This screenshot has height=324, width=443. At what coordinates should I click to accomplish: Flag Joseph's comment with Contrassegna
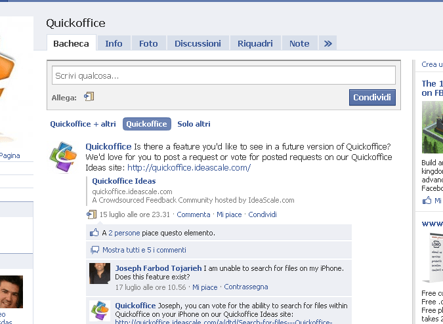click(246, 287)
